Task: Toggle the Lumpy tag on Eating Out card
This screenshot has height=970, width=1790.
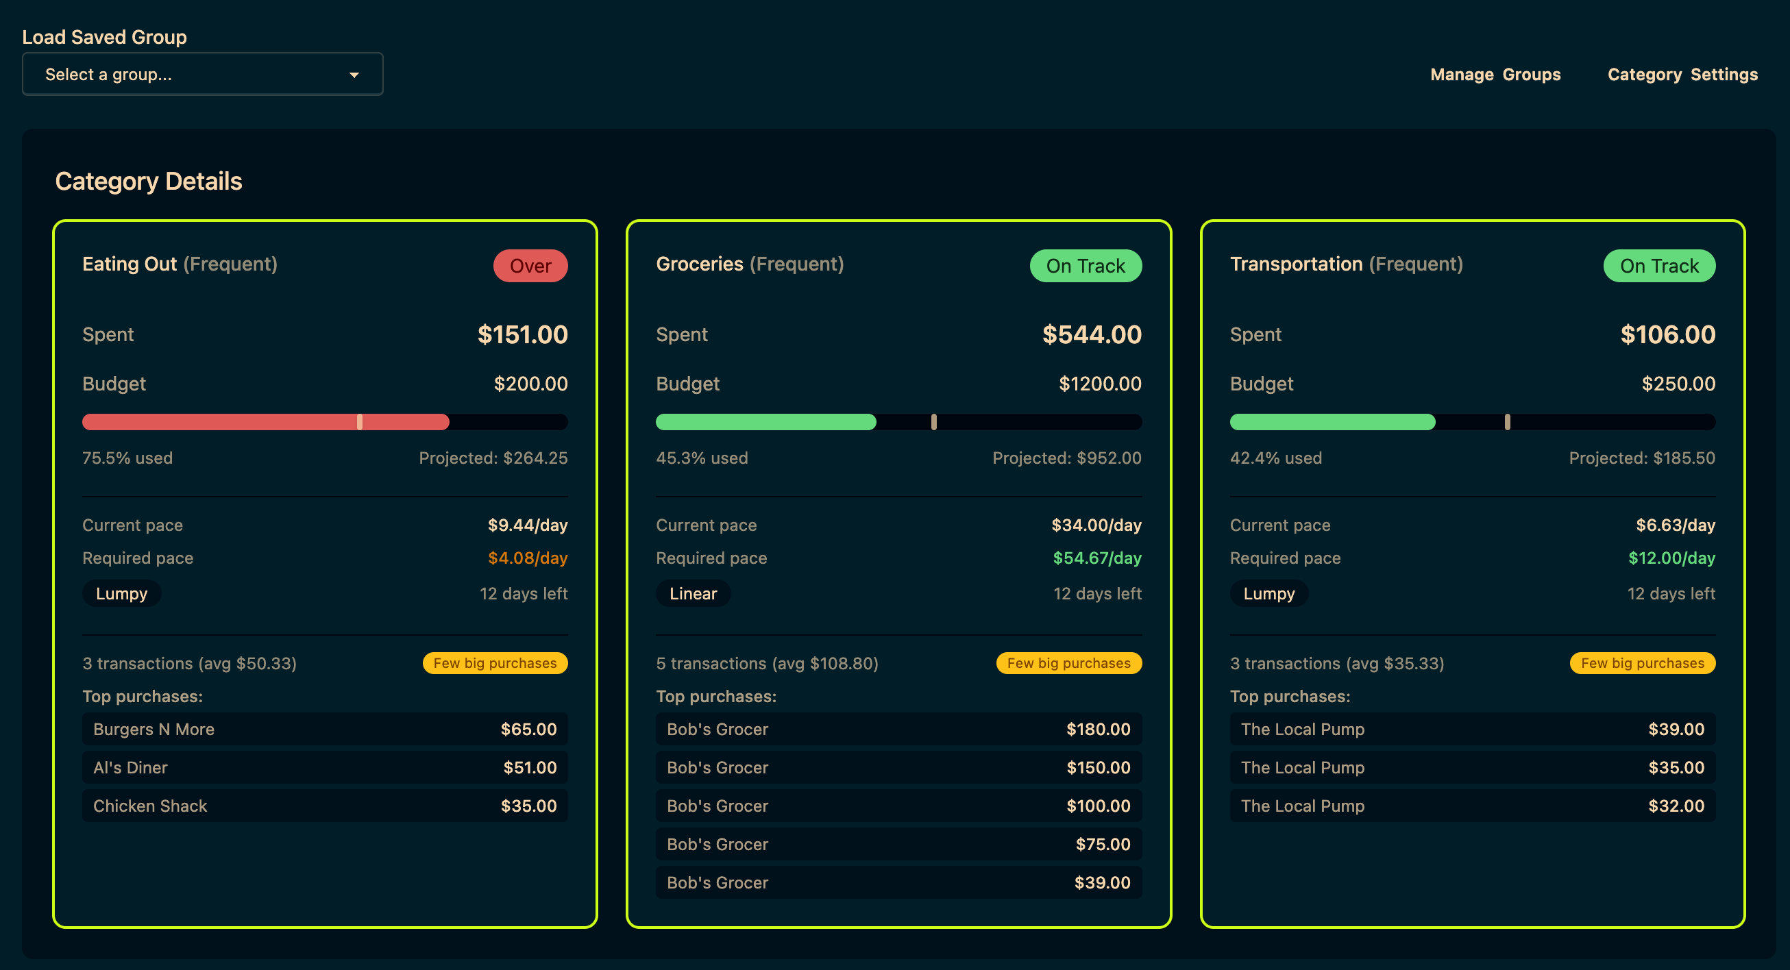Action: click(x=121, y=593)
